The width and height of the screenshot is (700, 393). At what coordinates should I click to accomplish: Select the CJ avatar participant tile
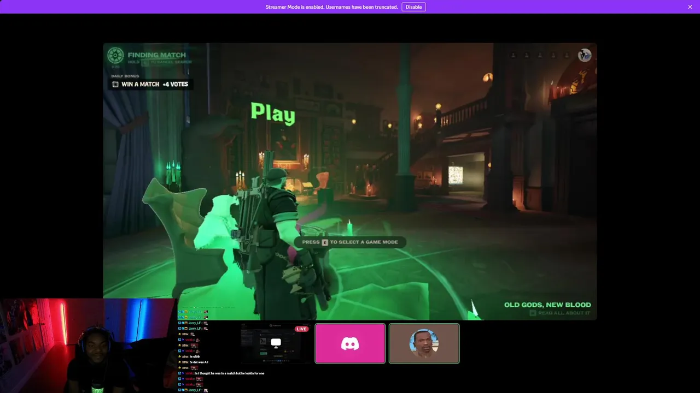click(x=424, y=343)
